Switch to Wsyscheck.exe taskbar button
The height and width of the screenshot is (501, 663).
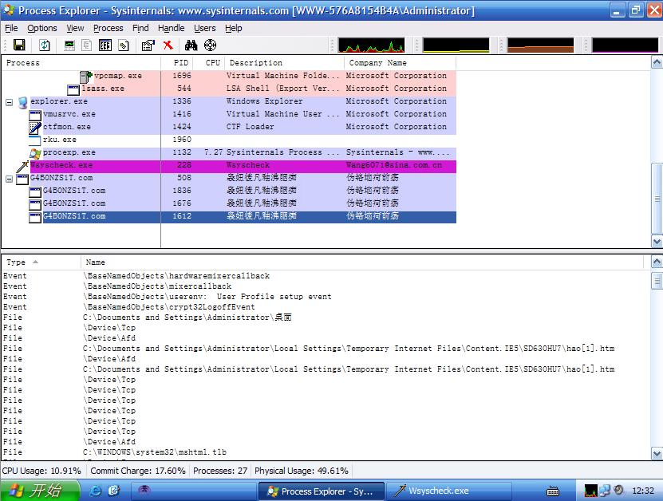click(449, 491)
